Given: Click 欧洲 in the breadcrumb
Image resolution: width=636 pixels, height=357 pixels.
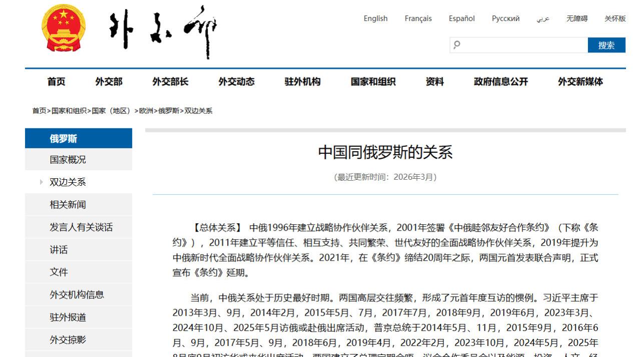Looking at the screenshot, I should click(146, 111).
